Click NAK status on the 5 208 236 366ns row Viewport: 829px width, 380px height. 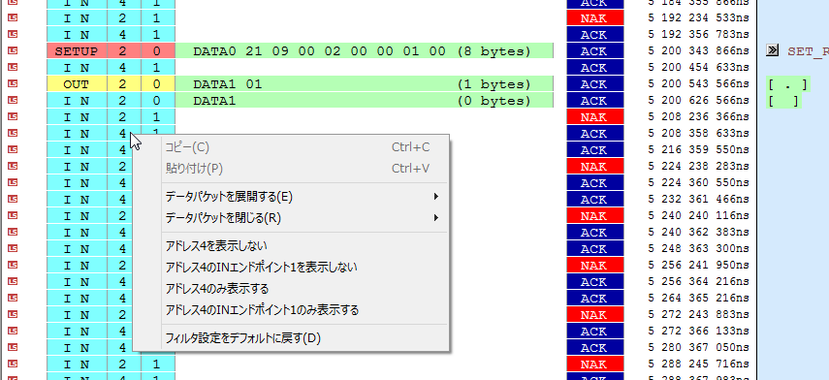594,116
